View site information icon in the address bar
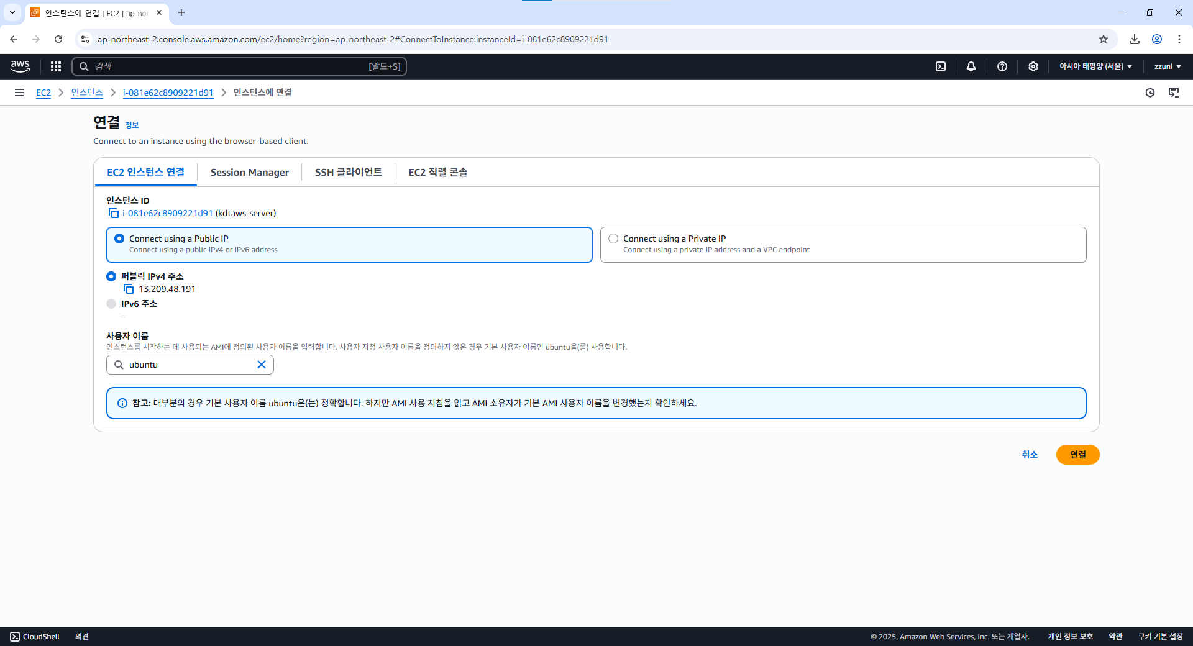Image resolution: width=1193 pixels, height=646 pixels. pyautogui.click(x=85, y=39)
